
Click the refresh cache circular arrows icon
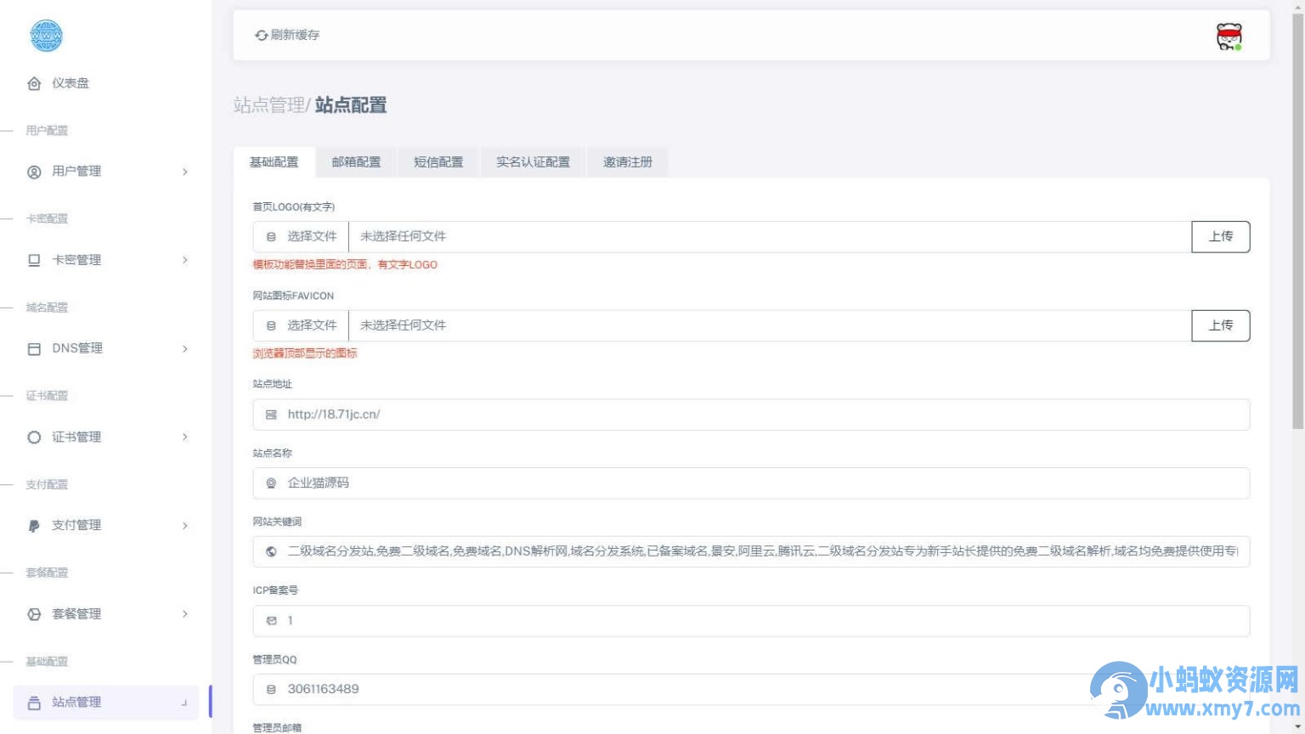pyautogui.click(x=262, y=35)
